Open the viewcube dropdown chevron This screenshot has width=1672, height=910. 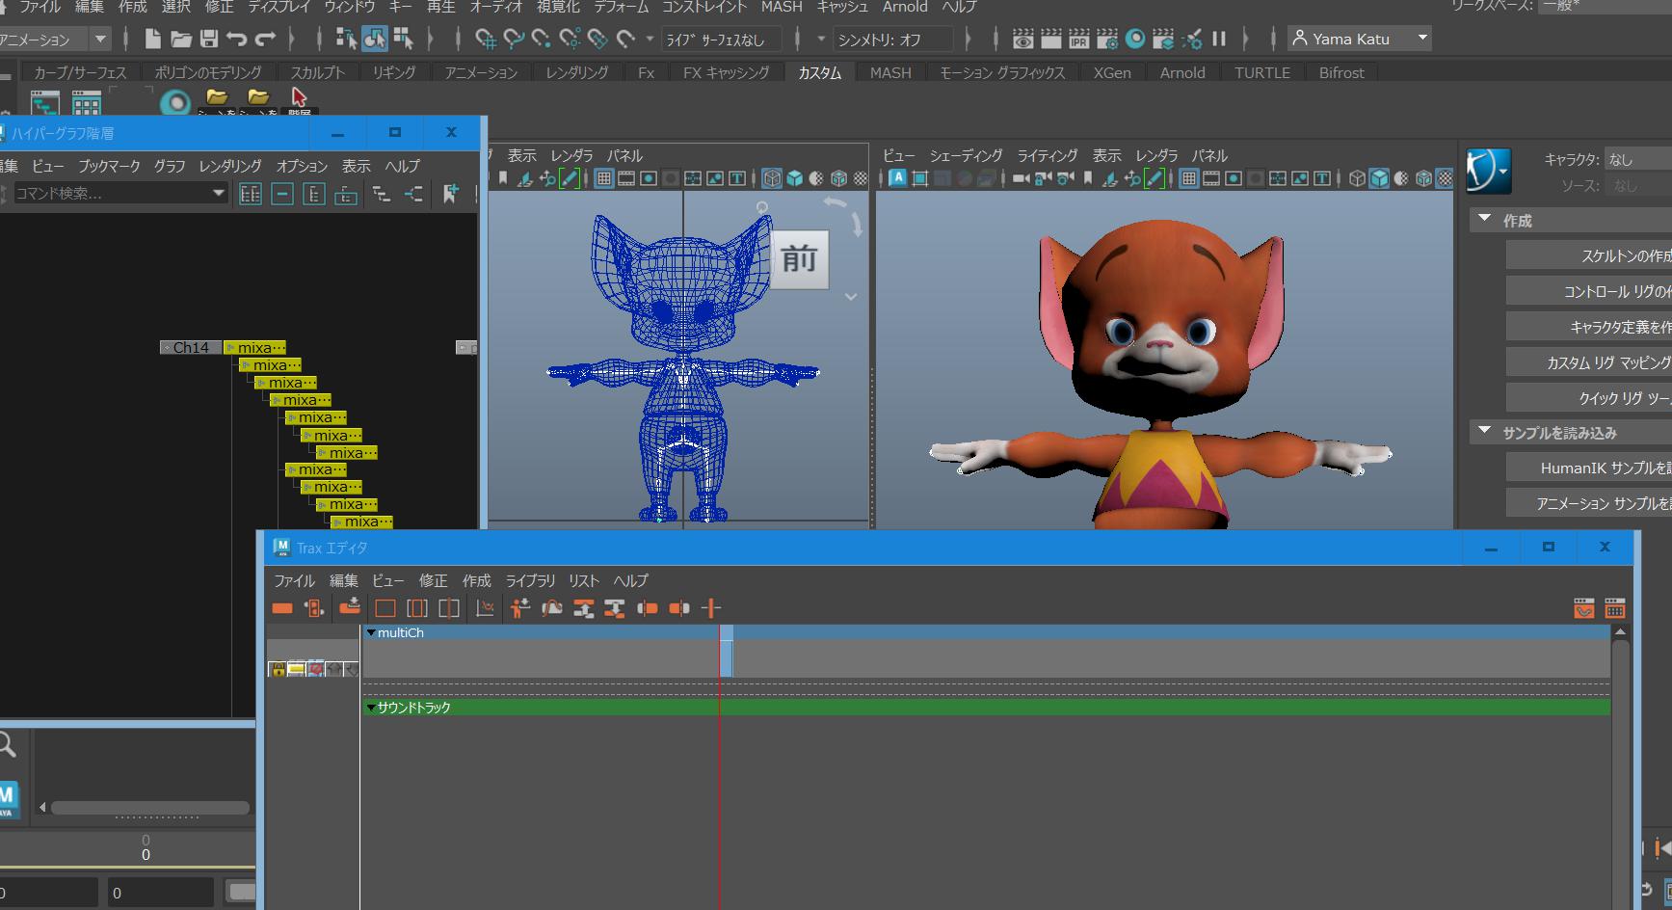pos(851,297)
